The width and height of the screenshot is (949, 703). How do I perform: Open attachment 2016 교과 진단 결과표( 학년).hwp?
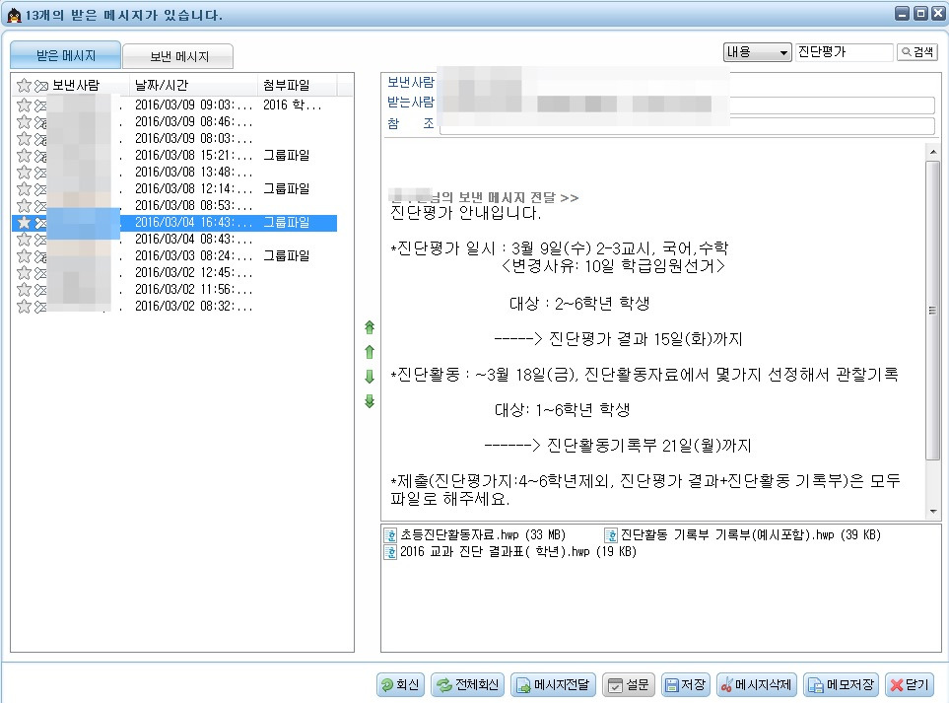510,552
